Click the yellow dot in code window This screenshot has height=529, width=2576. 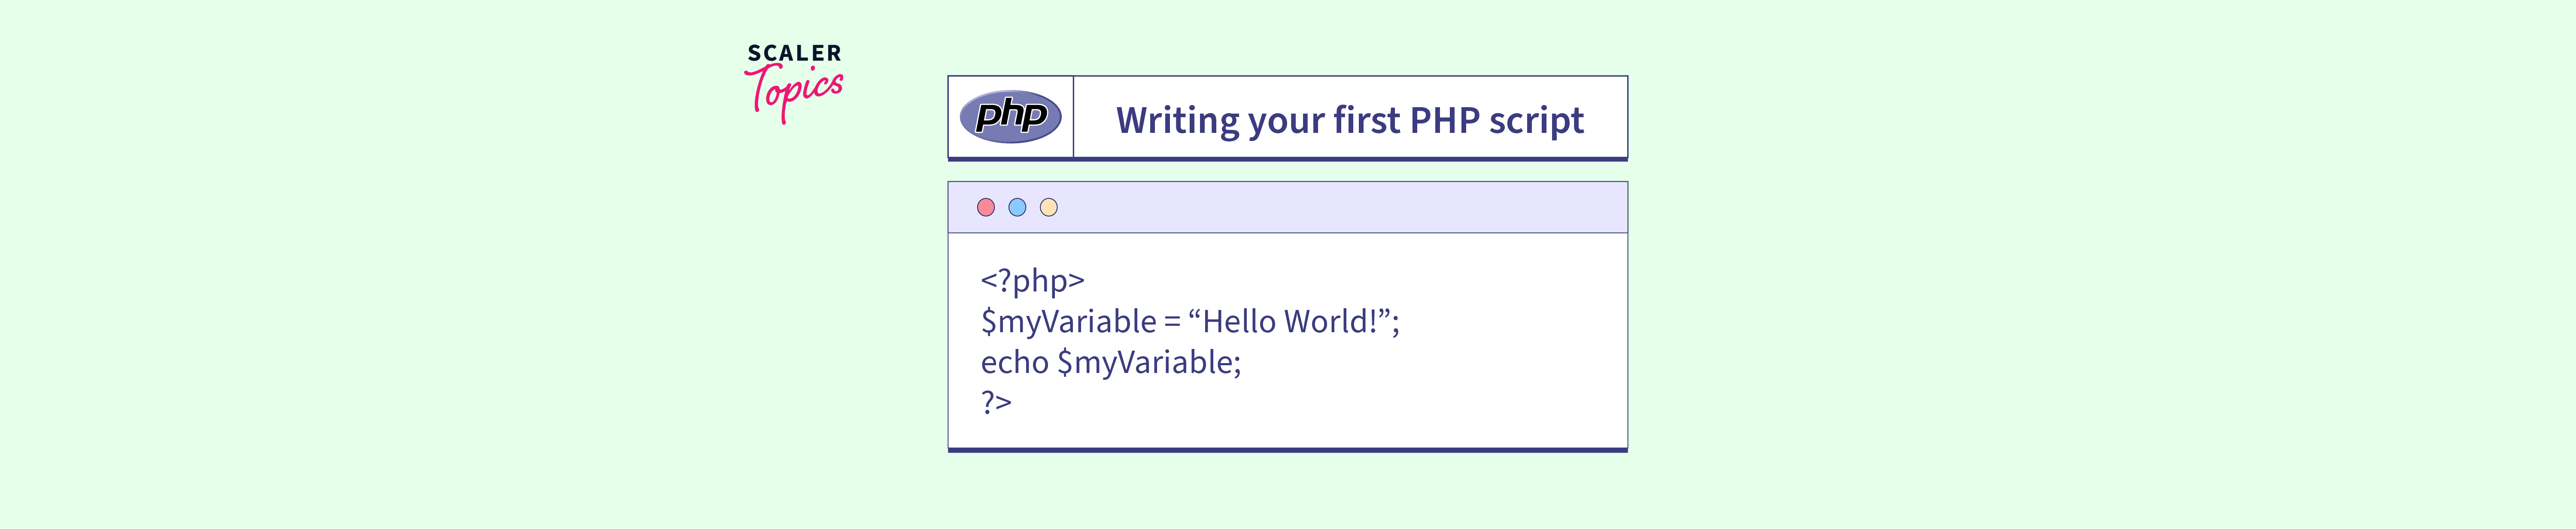[1048, 207]
